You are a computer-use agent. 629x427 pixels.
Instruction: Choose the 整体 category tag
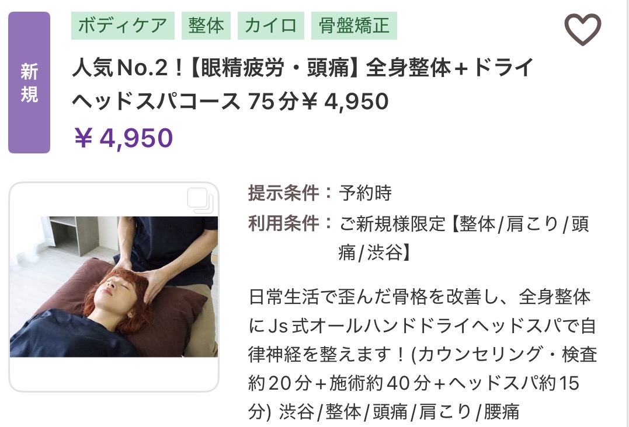206,26
